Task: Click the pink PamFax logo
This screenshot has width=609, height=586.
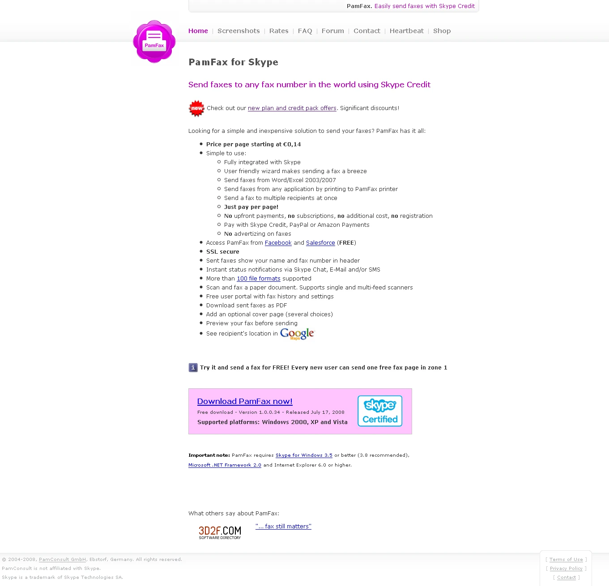Action: pyautogui.click(x=154, y=42)
